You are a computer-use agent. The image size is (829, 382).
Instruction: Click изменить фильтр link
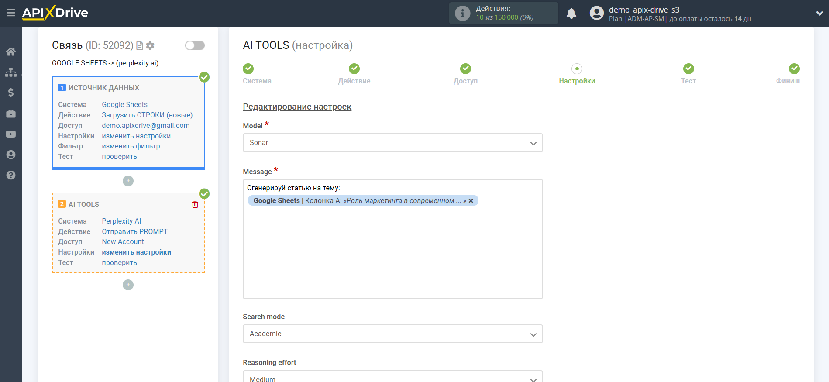click(x=131, y=146)
